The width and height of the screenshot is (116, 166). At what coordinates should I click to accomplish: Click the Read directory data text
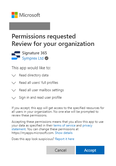tap(34, 75)
